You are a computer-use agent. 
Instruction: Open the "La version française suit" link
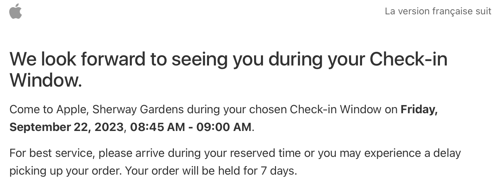click(x=438, y=11)
